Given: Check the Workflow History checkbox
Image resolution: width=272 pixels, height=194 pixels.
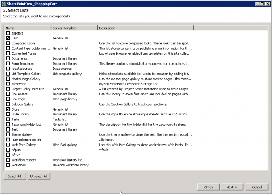Looking at the screenshot, I should click(x=8, y=160).
